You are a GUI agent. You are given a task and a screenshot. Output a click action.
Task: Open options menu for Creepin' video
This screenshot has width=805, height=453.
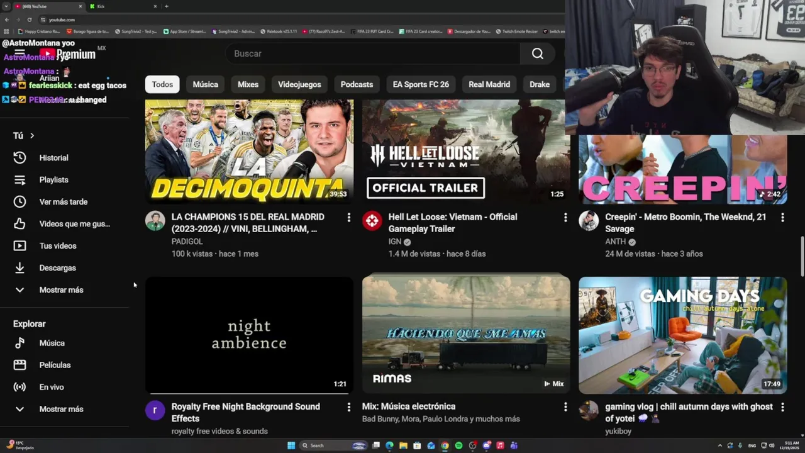coord(782,217)
